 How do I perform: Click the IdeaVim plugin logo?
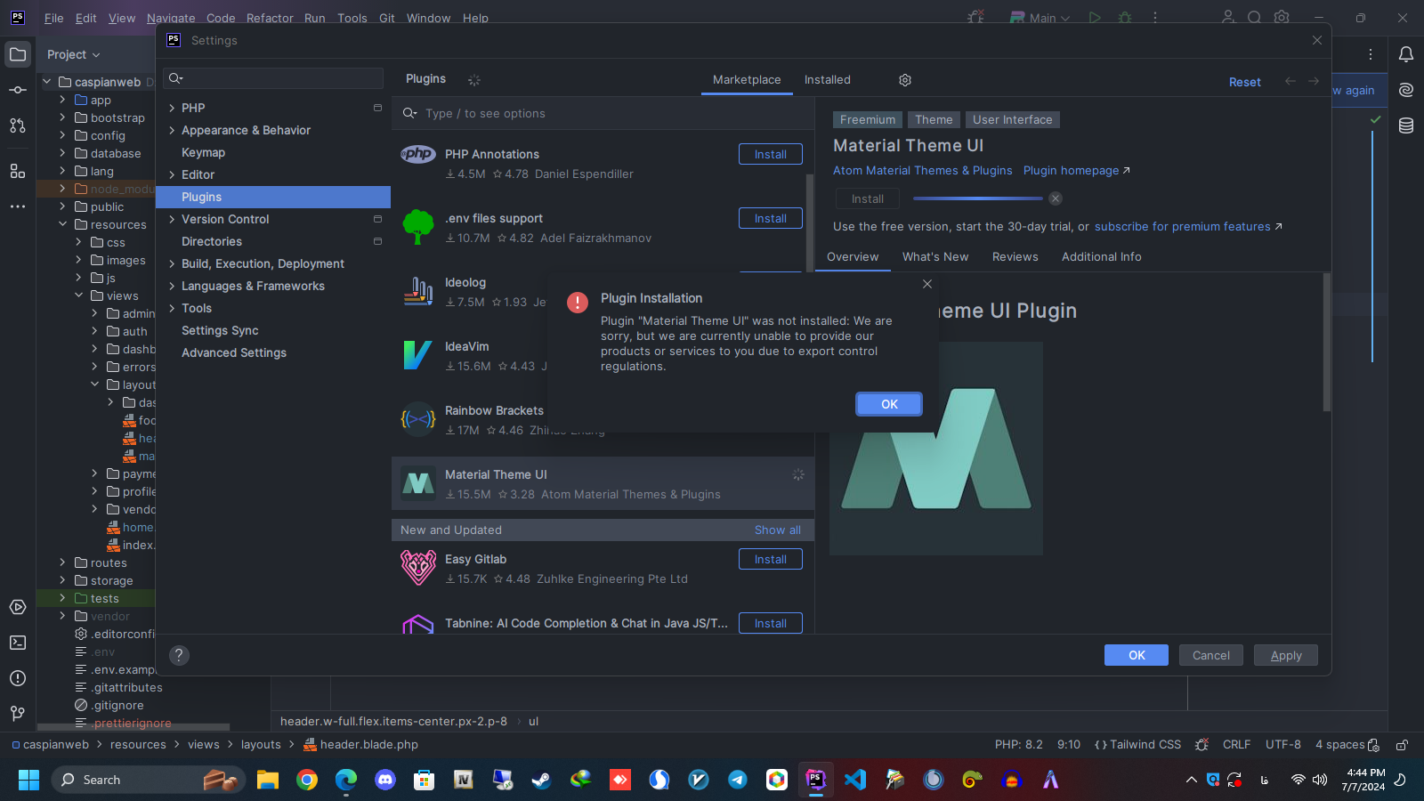(x=417, y=355)
